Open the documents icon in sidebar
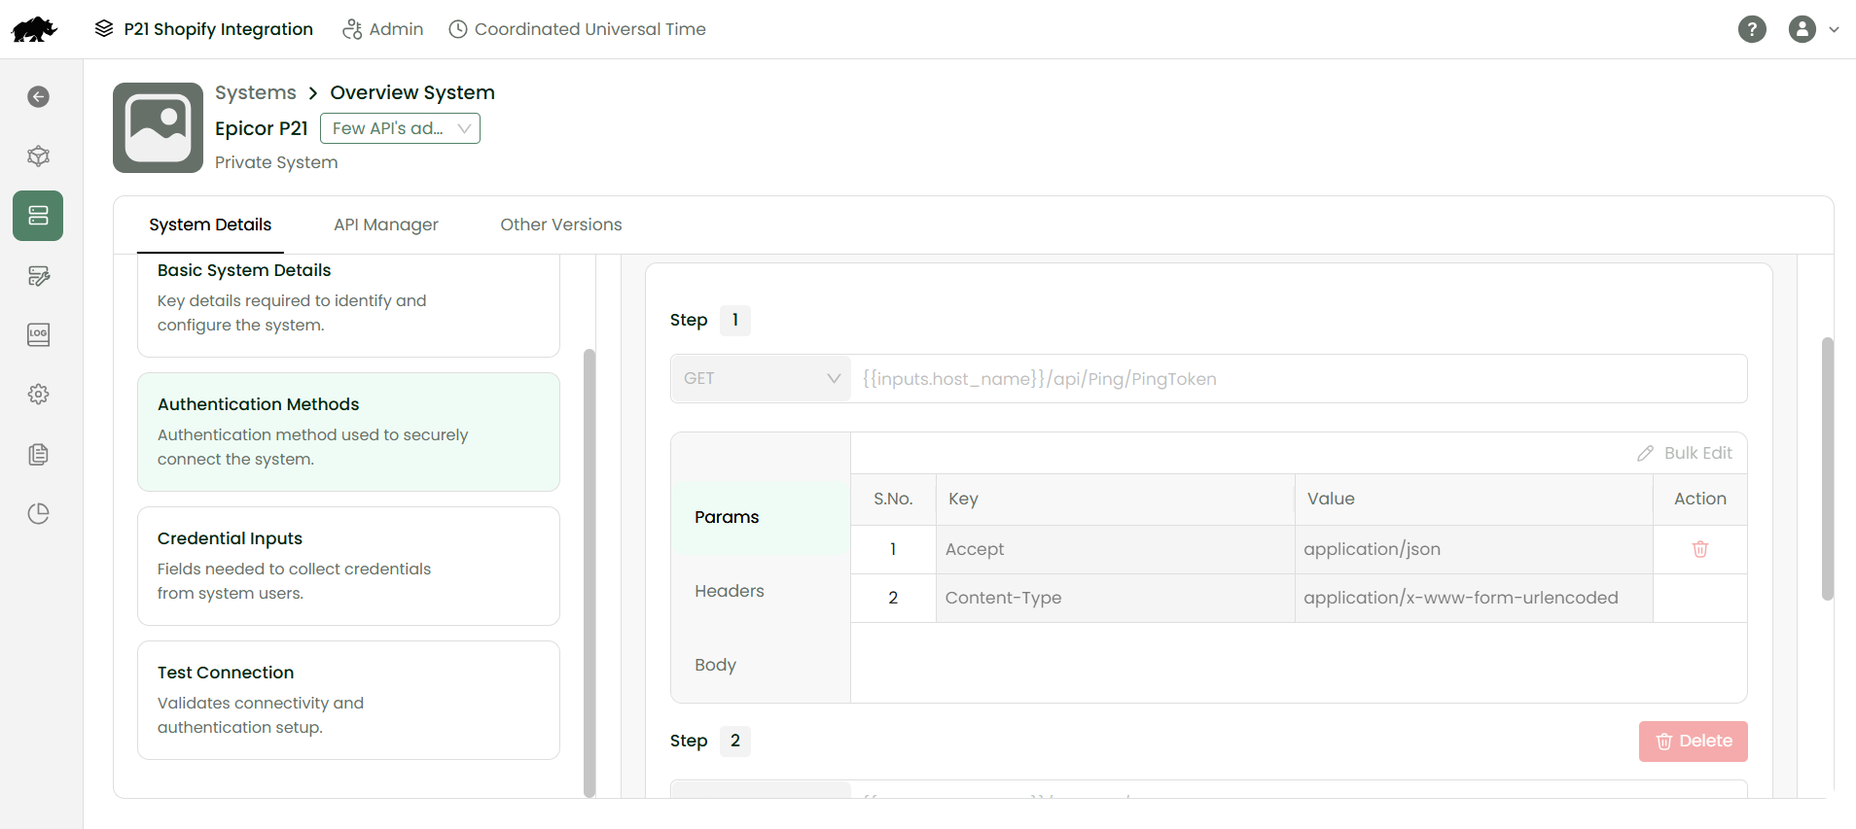 coord(38,454)
